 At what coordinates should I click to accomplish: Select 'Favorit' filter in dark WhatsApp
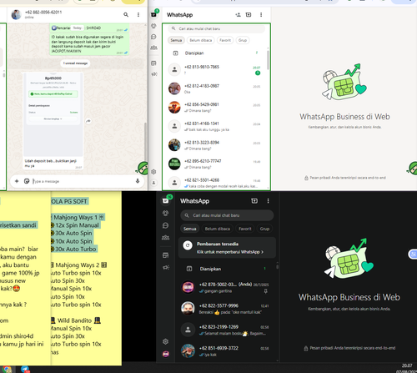tap(245, 229)
